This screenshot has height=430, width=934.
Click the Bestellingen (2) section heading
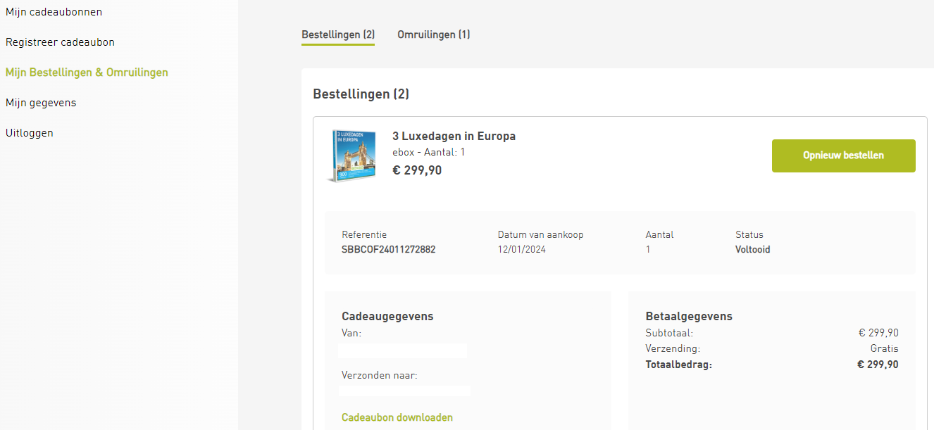tap(361, 94)
